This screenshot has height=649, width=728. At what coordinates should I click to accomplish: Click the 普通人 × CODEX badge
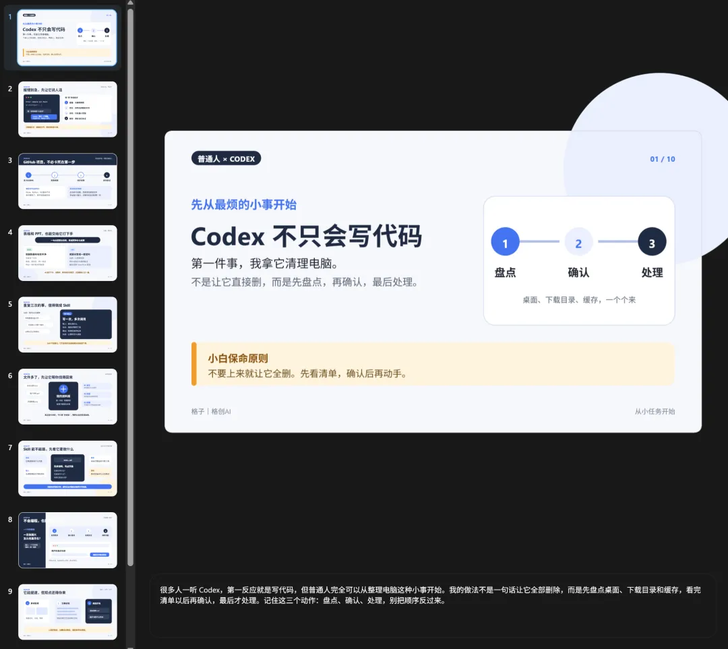226,159
